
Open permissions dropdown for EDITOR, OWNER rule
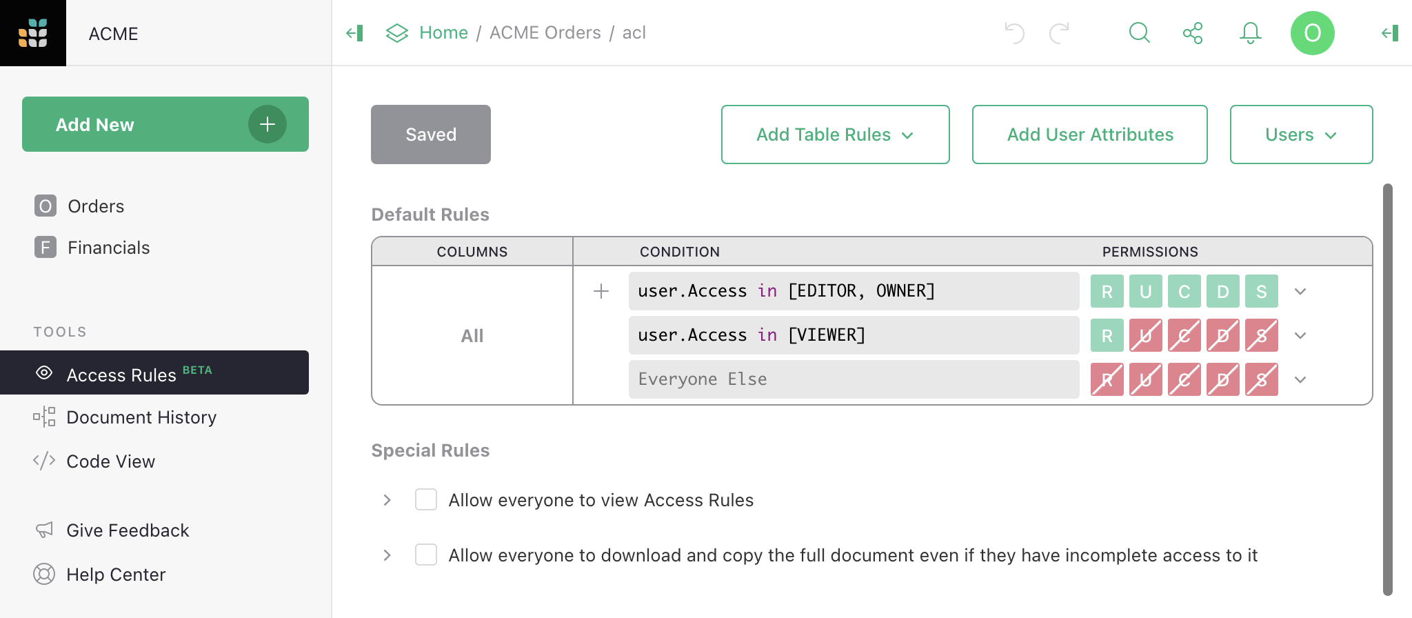click(x=1300, y=291)
